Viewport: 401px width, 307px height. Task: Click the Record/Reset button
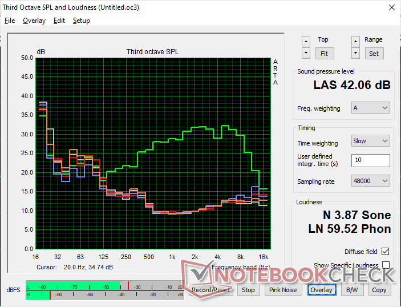[211, 290]
